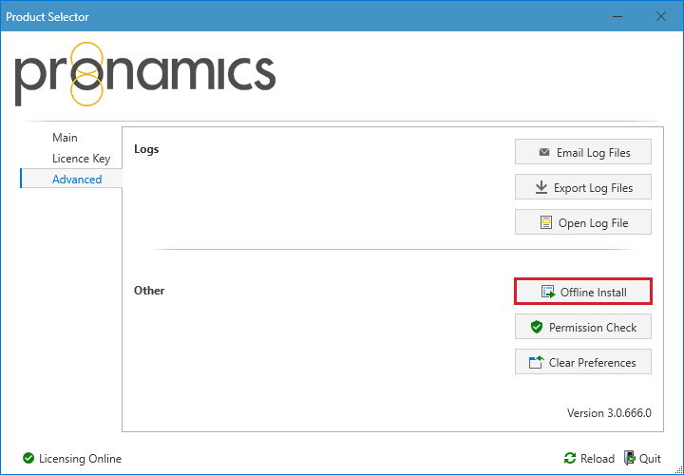The image size is (684, 475).
Task: Select the Advanced tab
Action: coord(76,180)
